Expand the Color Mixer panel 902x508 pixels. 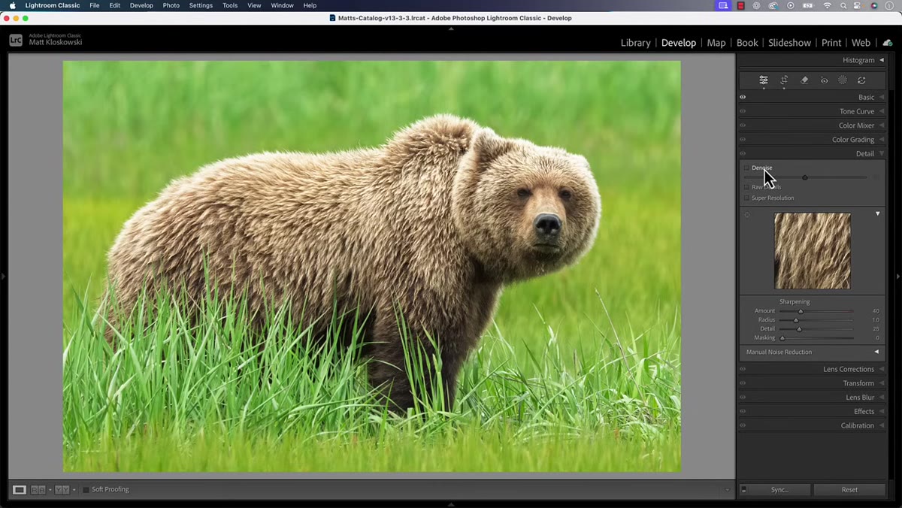click(882, 125)
